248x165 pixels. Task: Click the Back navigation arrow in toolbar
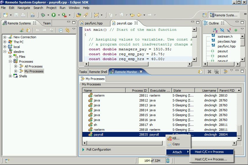(139, 15)
